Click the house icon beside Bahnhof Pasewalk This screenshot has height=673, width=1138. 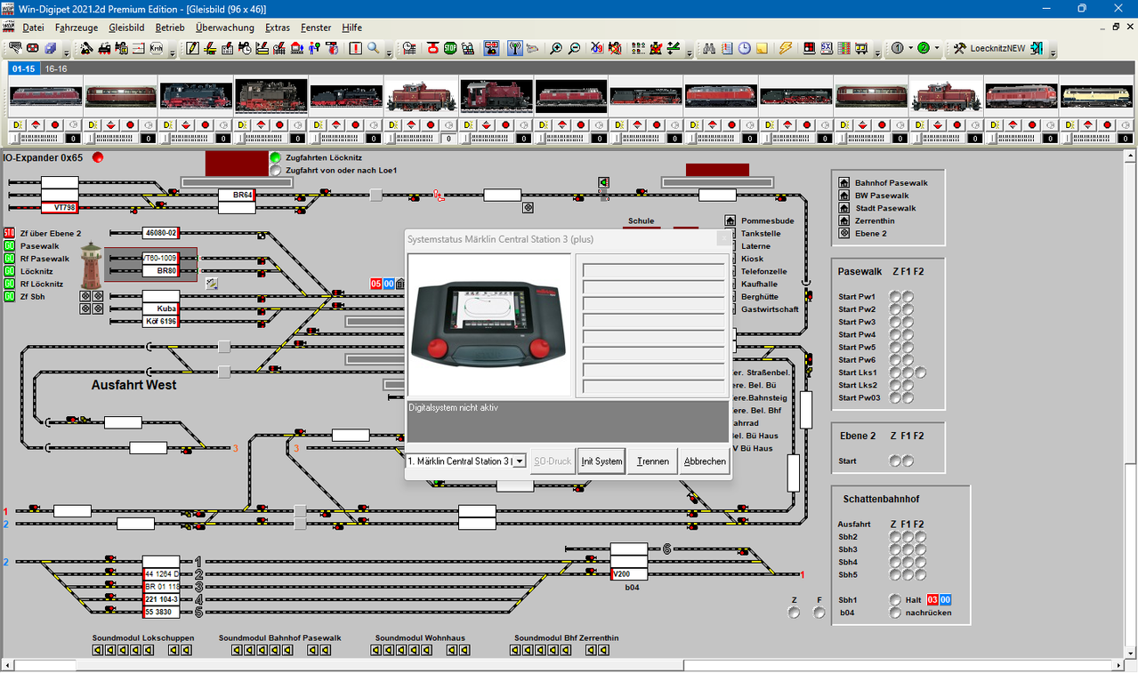(844, 182)
